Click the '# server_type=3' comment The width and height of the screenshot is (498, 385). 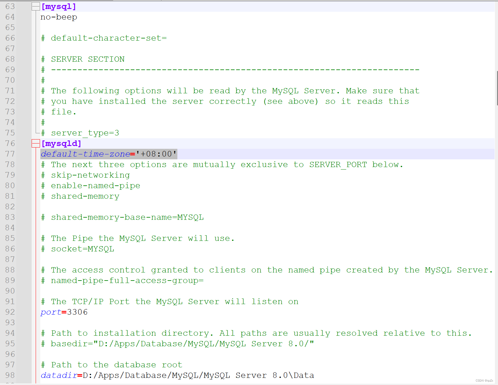tap(80, 133)
